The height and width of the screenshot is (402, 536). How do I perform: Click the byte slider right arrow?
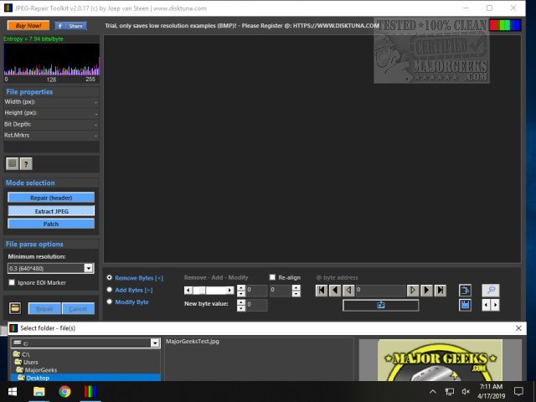230,291
